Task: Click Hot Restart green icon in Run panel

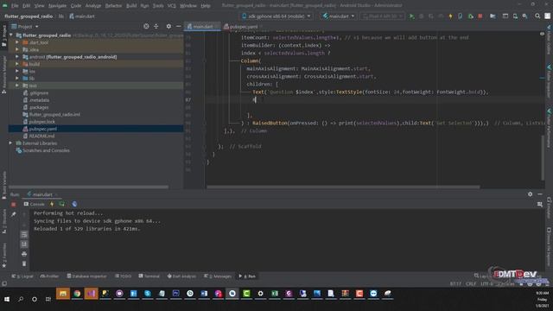Action: 62,204
